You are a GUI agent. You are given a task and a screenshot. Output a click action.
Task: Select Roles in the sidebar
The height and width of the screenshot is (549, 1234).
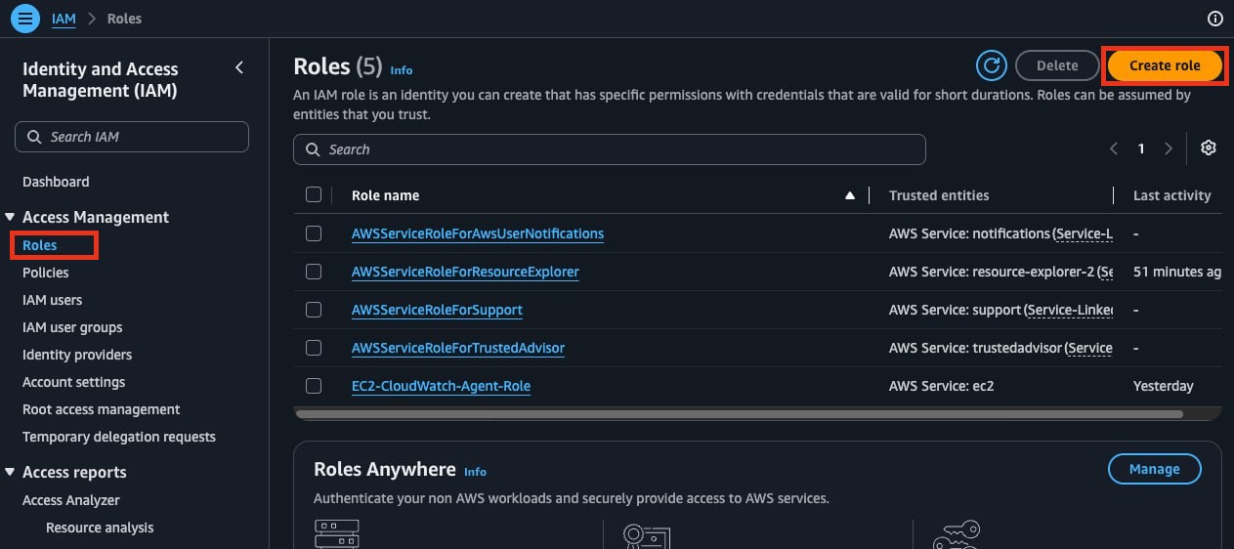pos(40,245)
